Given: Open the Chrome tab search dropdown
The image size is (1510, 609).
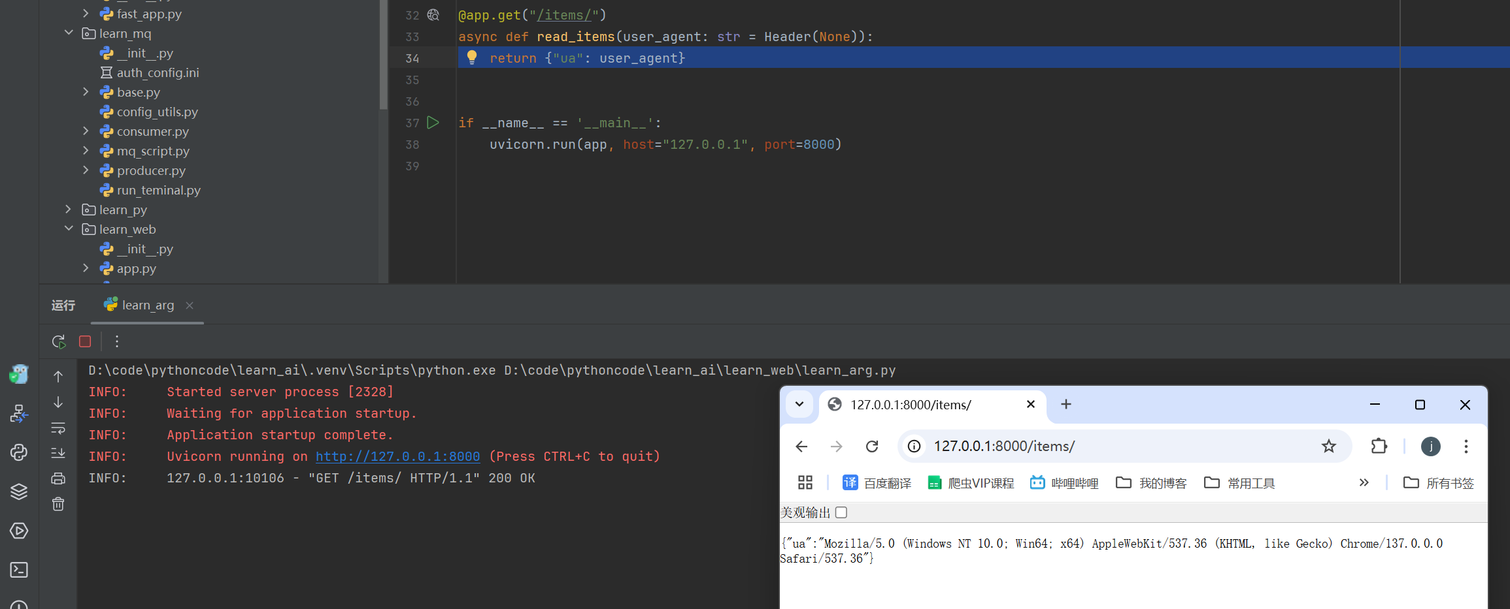Looking at the screenshot, I should tap(799, 405).
